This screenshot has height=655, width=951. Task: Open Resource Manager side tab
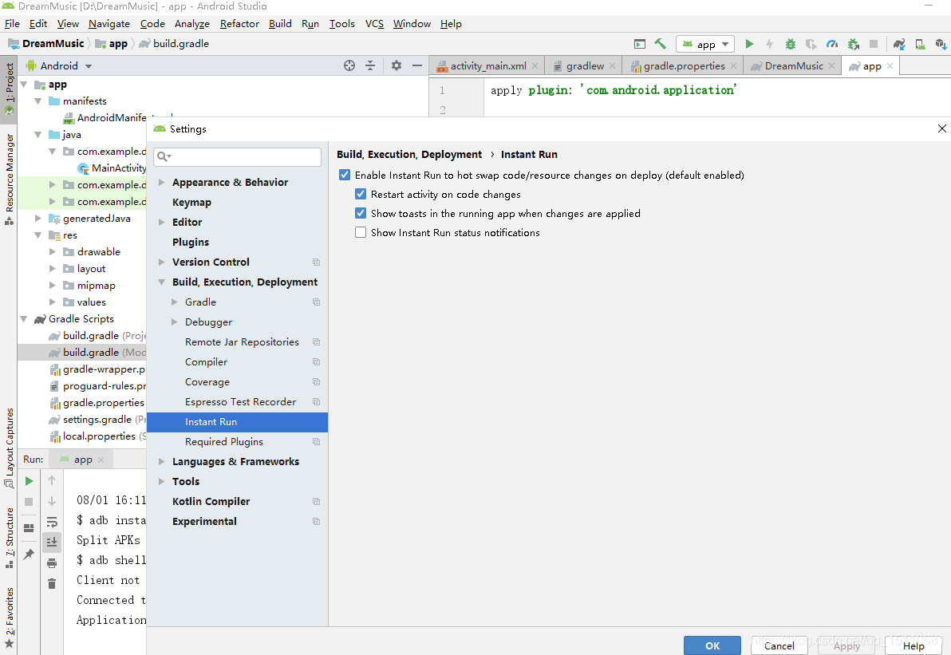click(x=9, y=179)
